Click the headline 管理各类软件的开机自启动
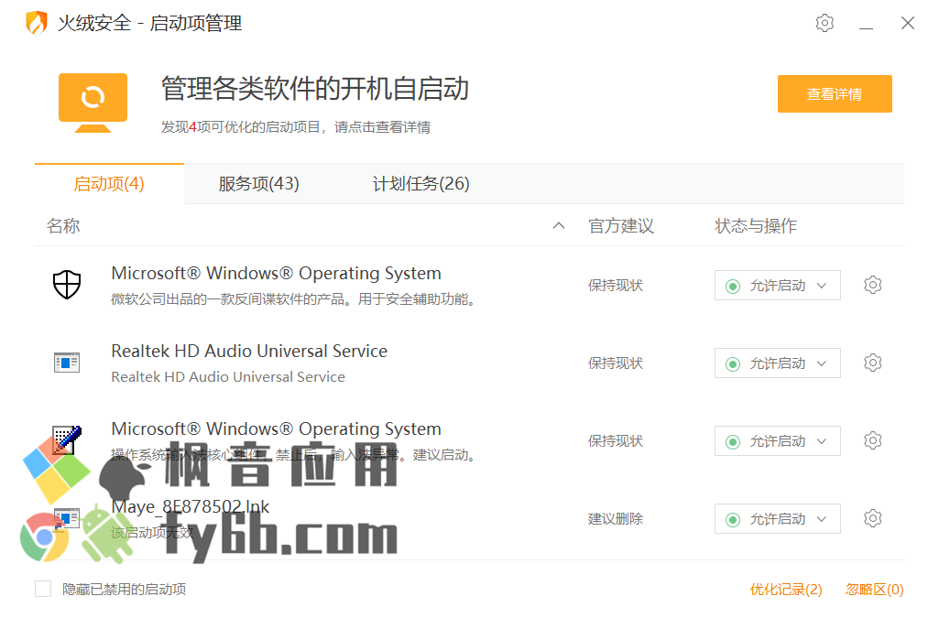The height and width of the screenshot is (618, 939). tap(315, 89)
